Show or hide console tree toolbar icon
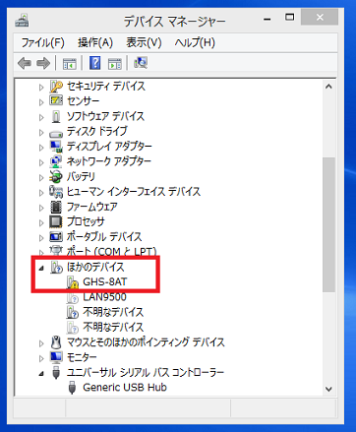This screenshot has height=432, width=356. 70,63
